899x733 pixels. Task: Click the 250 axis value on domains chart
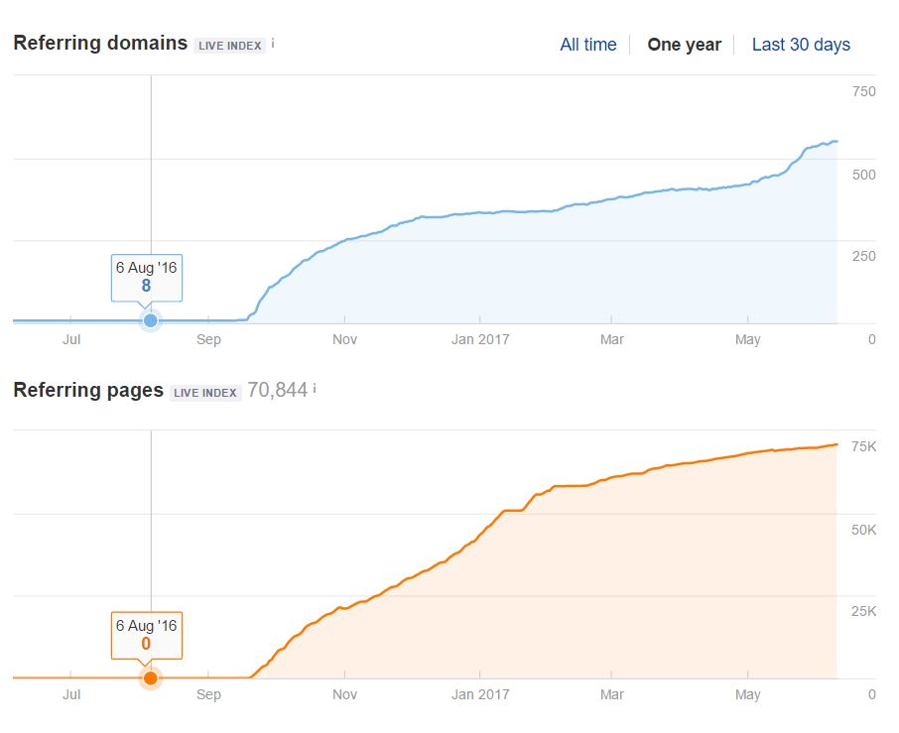[x=863, y=256]
